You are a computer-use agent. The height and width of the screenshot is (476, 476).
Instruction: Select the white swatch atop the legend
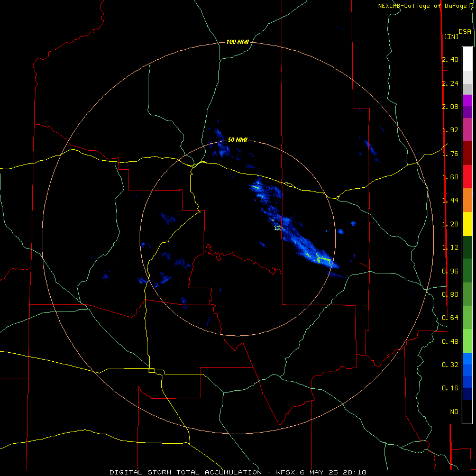tap(467, 59)
